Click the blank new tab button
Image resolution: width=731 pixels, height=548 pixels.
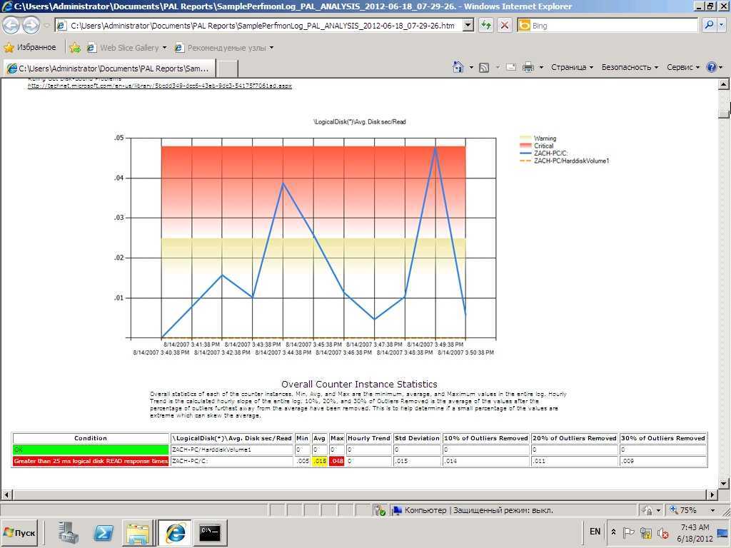(227, 68)
